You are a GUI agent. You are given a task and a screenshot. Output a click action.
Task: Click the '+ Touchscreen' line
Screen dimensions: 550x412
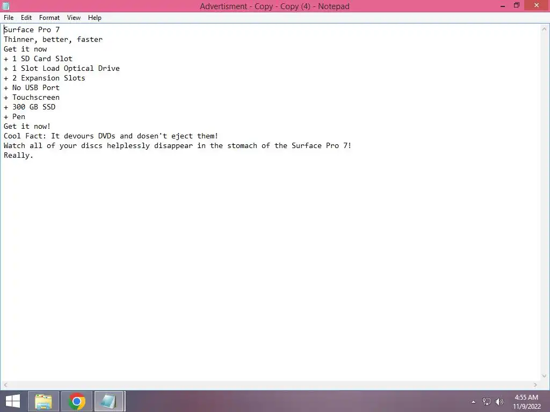coord(32,98)
